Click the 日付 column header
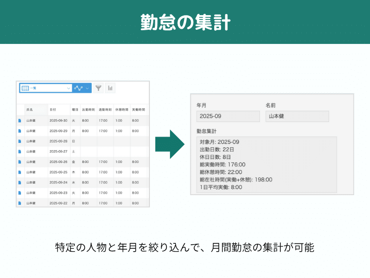This screenshot has height=278, width=370. 59,110
